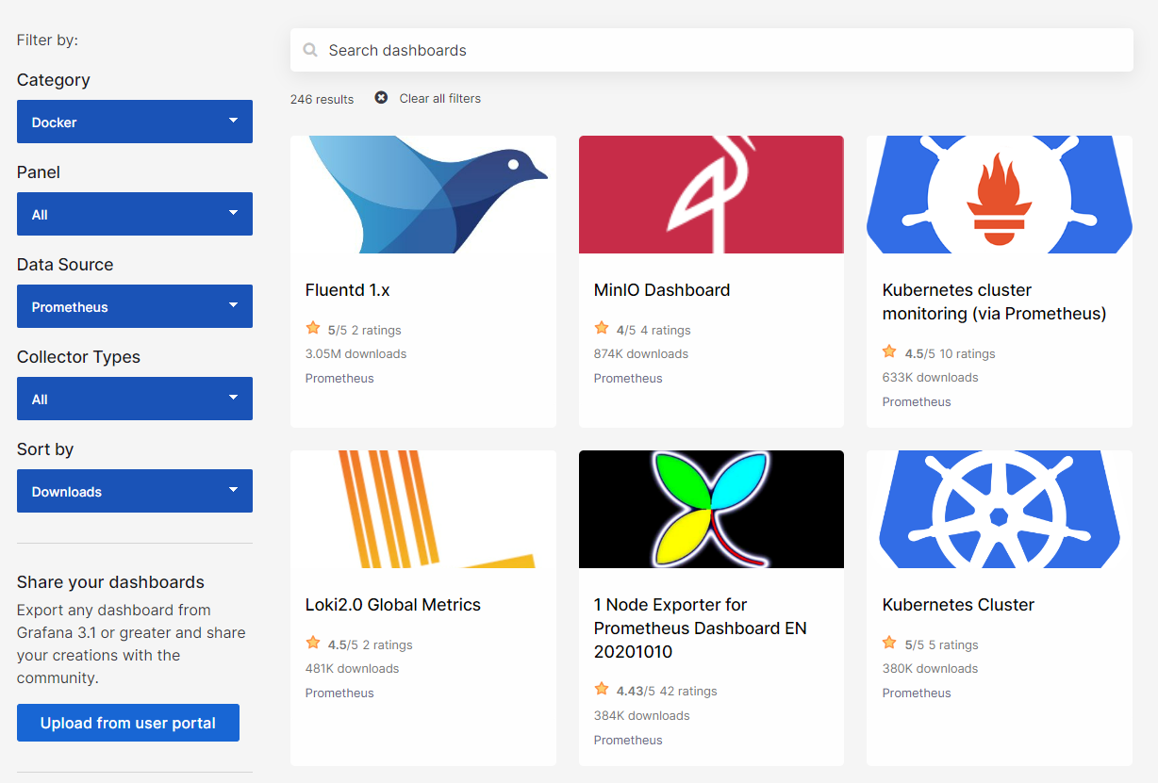This screenshot has height=783, width=1158.
Task: Click the Loki2.0 Global Metrics rating star
Action: [313, 644]
